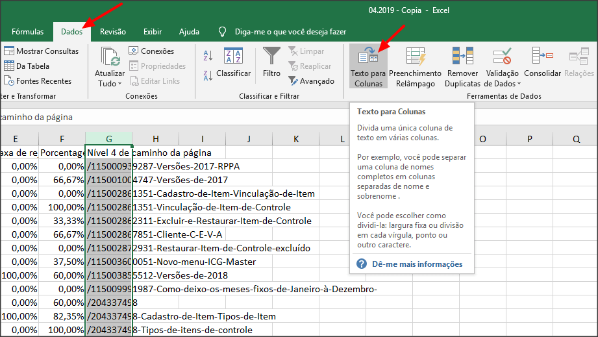Click the formula bar text
Screen dimensions: 598x337
(x=36, y=117)
